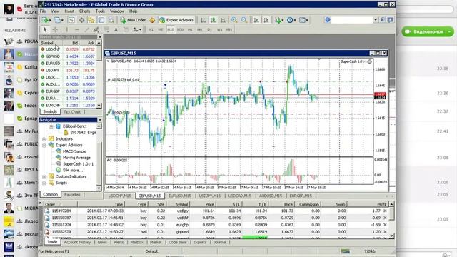Screen dimensions: 457x257
Task: Toggle the Terminal window icon
Action: tap(101, 20)
